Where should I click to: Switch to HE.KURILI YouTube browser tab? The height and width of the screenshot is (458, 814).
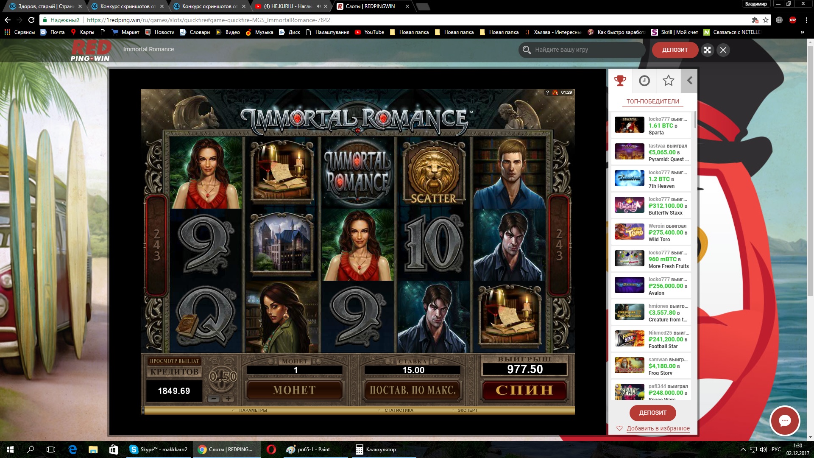[x=287, y=6]
